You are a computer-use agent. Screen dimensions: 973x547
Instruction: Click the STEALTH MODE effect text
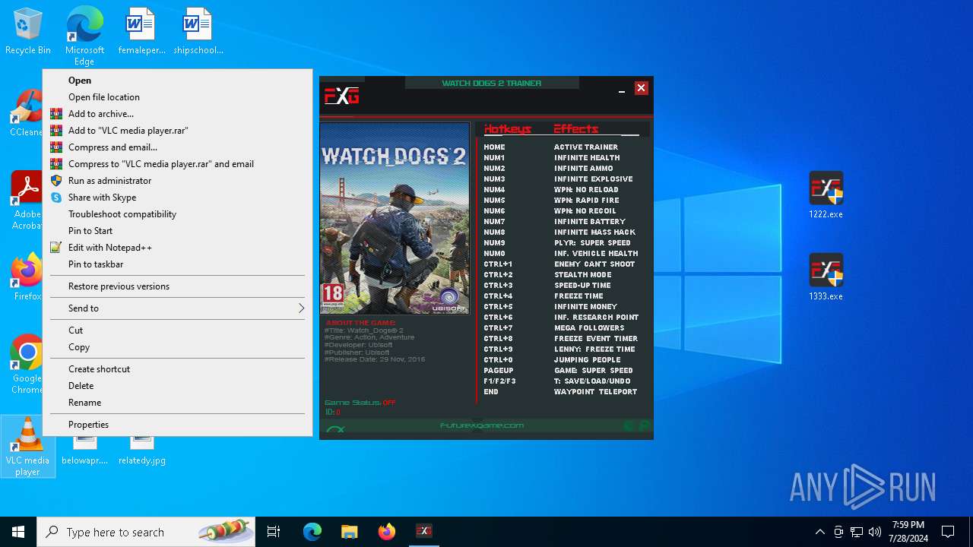coord(583,275)
